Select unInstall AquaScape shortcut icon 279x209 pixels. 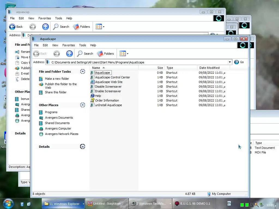click(92, 105)
